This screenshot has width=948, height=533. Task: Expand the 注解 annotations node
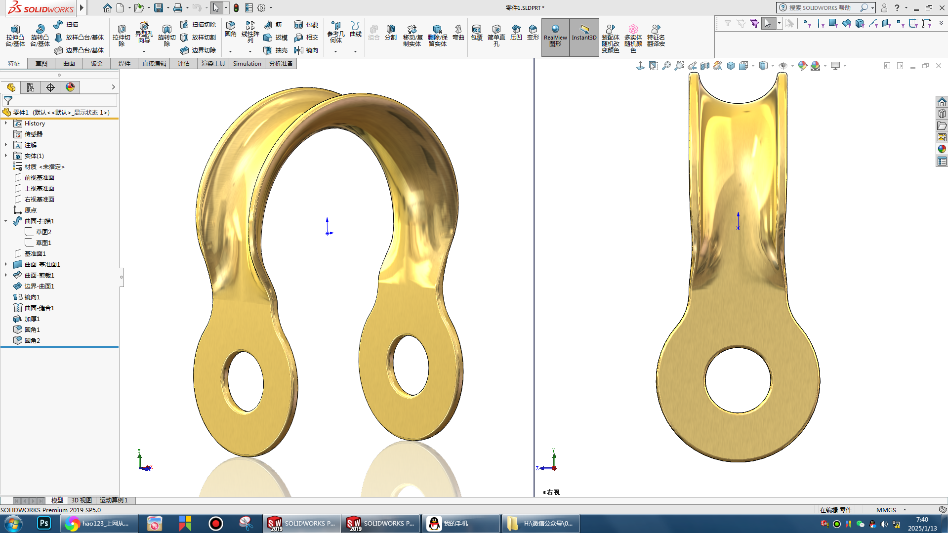(x=6, y=145)
